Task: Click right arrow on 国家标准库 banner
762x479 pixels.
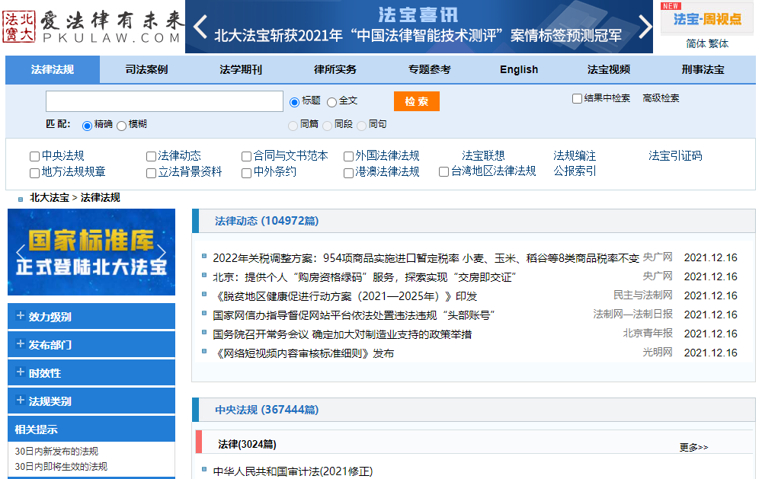Action: [162, 251]
